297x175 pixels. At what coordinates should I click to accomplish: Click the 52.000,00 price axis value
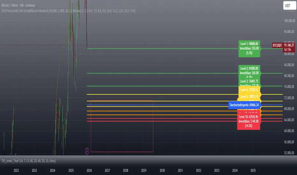[x=289, y=153]
